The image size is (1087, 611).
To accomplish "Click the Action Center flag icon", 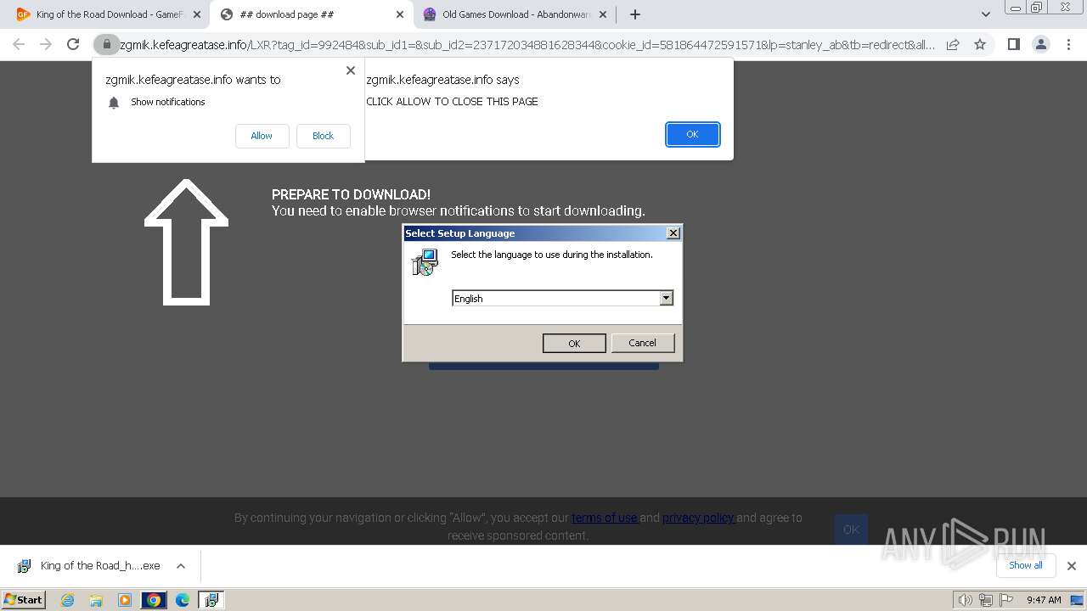I will click(x=1006, y=600).
